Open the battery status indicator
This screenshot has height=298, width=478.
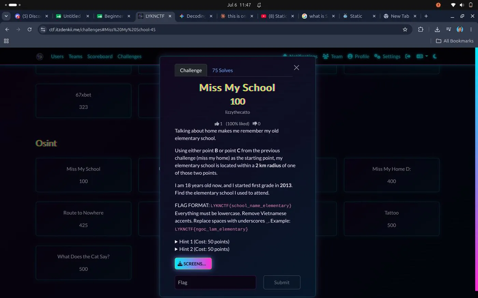[471, 5]
